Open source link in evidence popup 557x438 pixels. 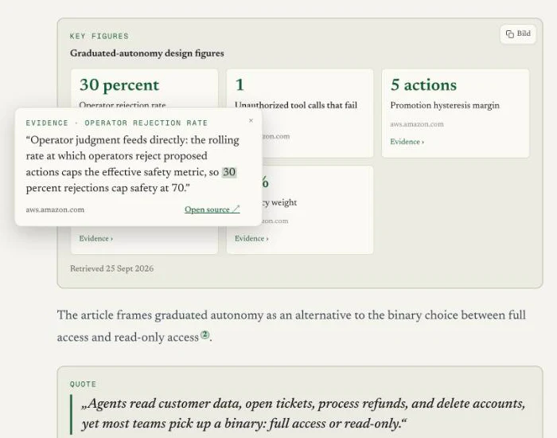click(x=212, y=209)
